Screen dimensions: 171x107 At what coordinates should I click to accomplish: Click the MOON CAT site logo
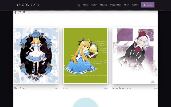pyautogui.click(x=28, y=5)
